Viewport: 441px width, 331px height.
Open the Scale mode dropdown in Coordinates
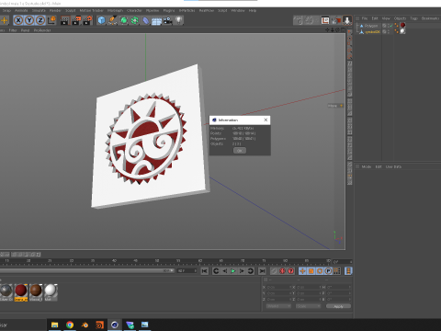pyautogui.click(x=308, y=306)
